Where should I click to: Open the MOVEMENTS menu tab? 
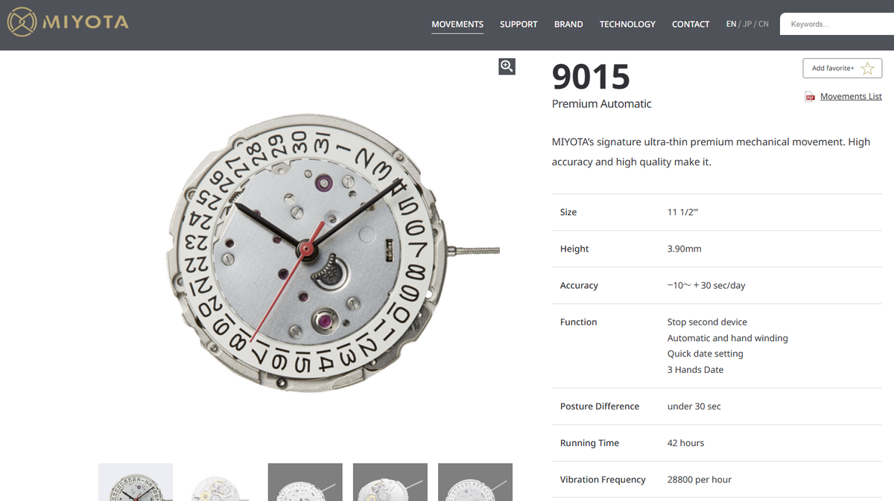(457, 25)
